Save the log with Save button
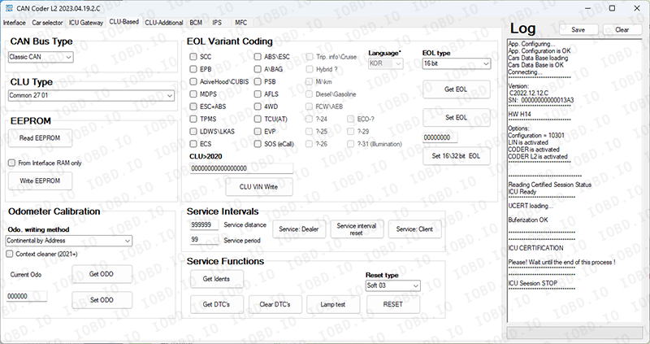This screenshot has height=344, width=650. 578,29
